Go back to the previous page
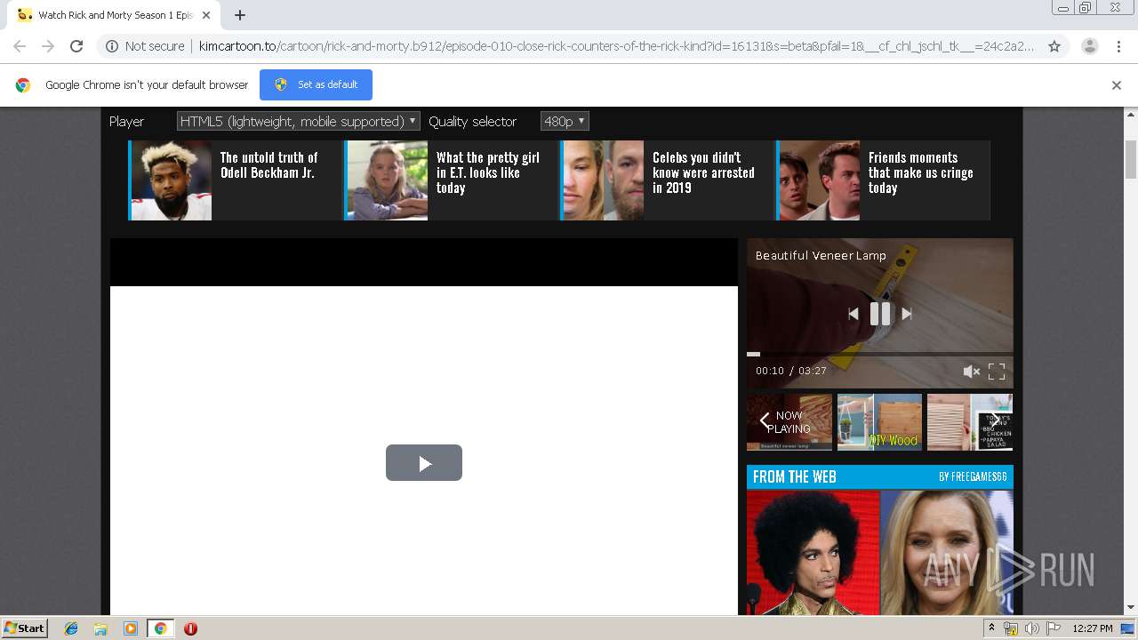The width and height of the screenshot is (1138, 640). click(20, 46)
